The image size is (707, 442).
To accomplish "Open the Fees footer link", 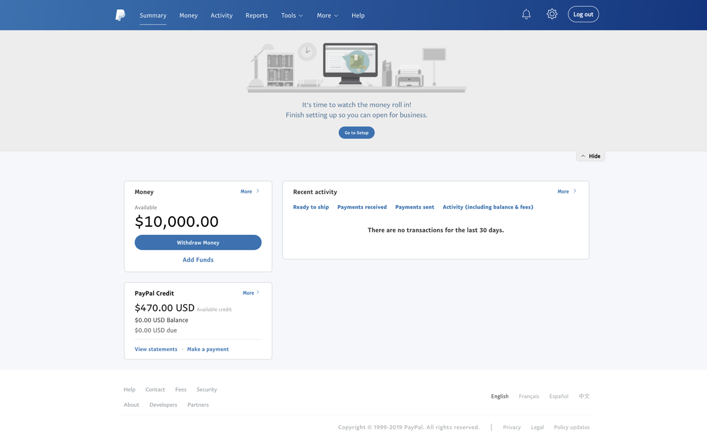I will 181,389.
